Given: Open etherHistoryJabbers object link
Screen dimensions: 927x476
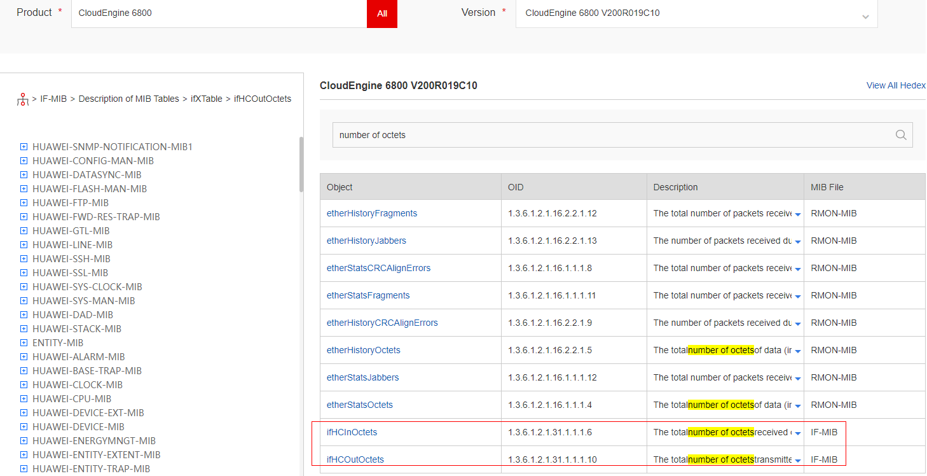Looking at the screenshot, I should coord(366,241).
